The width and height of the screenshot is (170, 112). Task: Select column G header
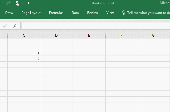[x=153, y=35]
